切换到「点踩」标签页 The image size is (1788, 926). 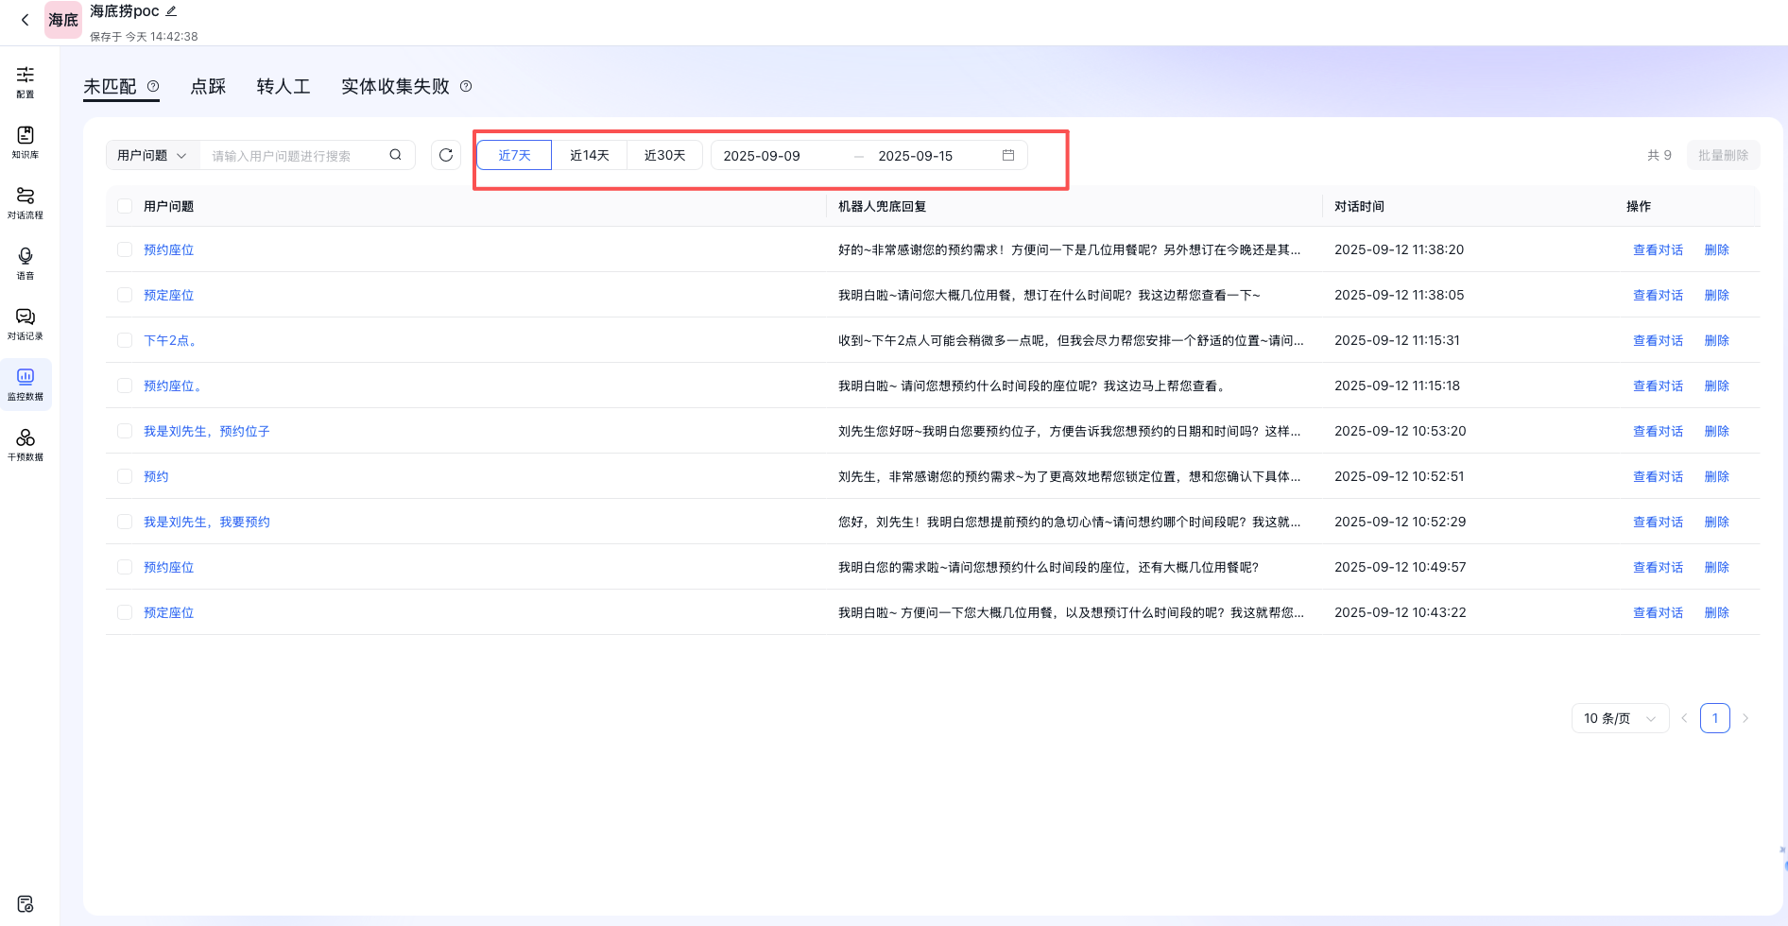(208, 86)
